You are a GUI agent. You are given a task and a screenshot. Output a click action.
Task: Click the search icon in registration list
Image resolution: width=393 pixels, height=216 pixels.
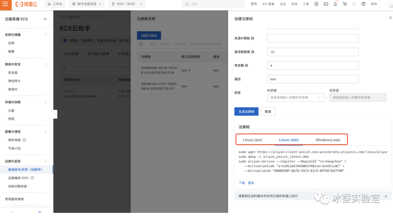click(141, 44)
